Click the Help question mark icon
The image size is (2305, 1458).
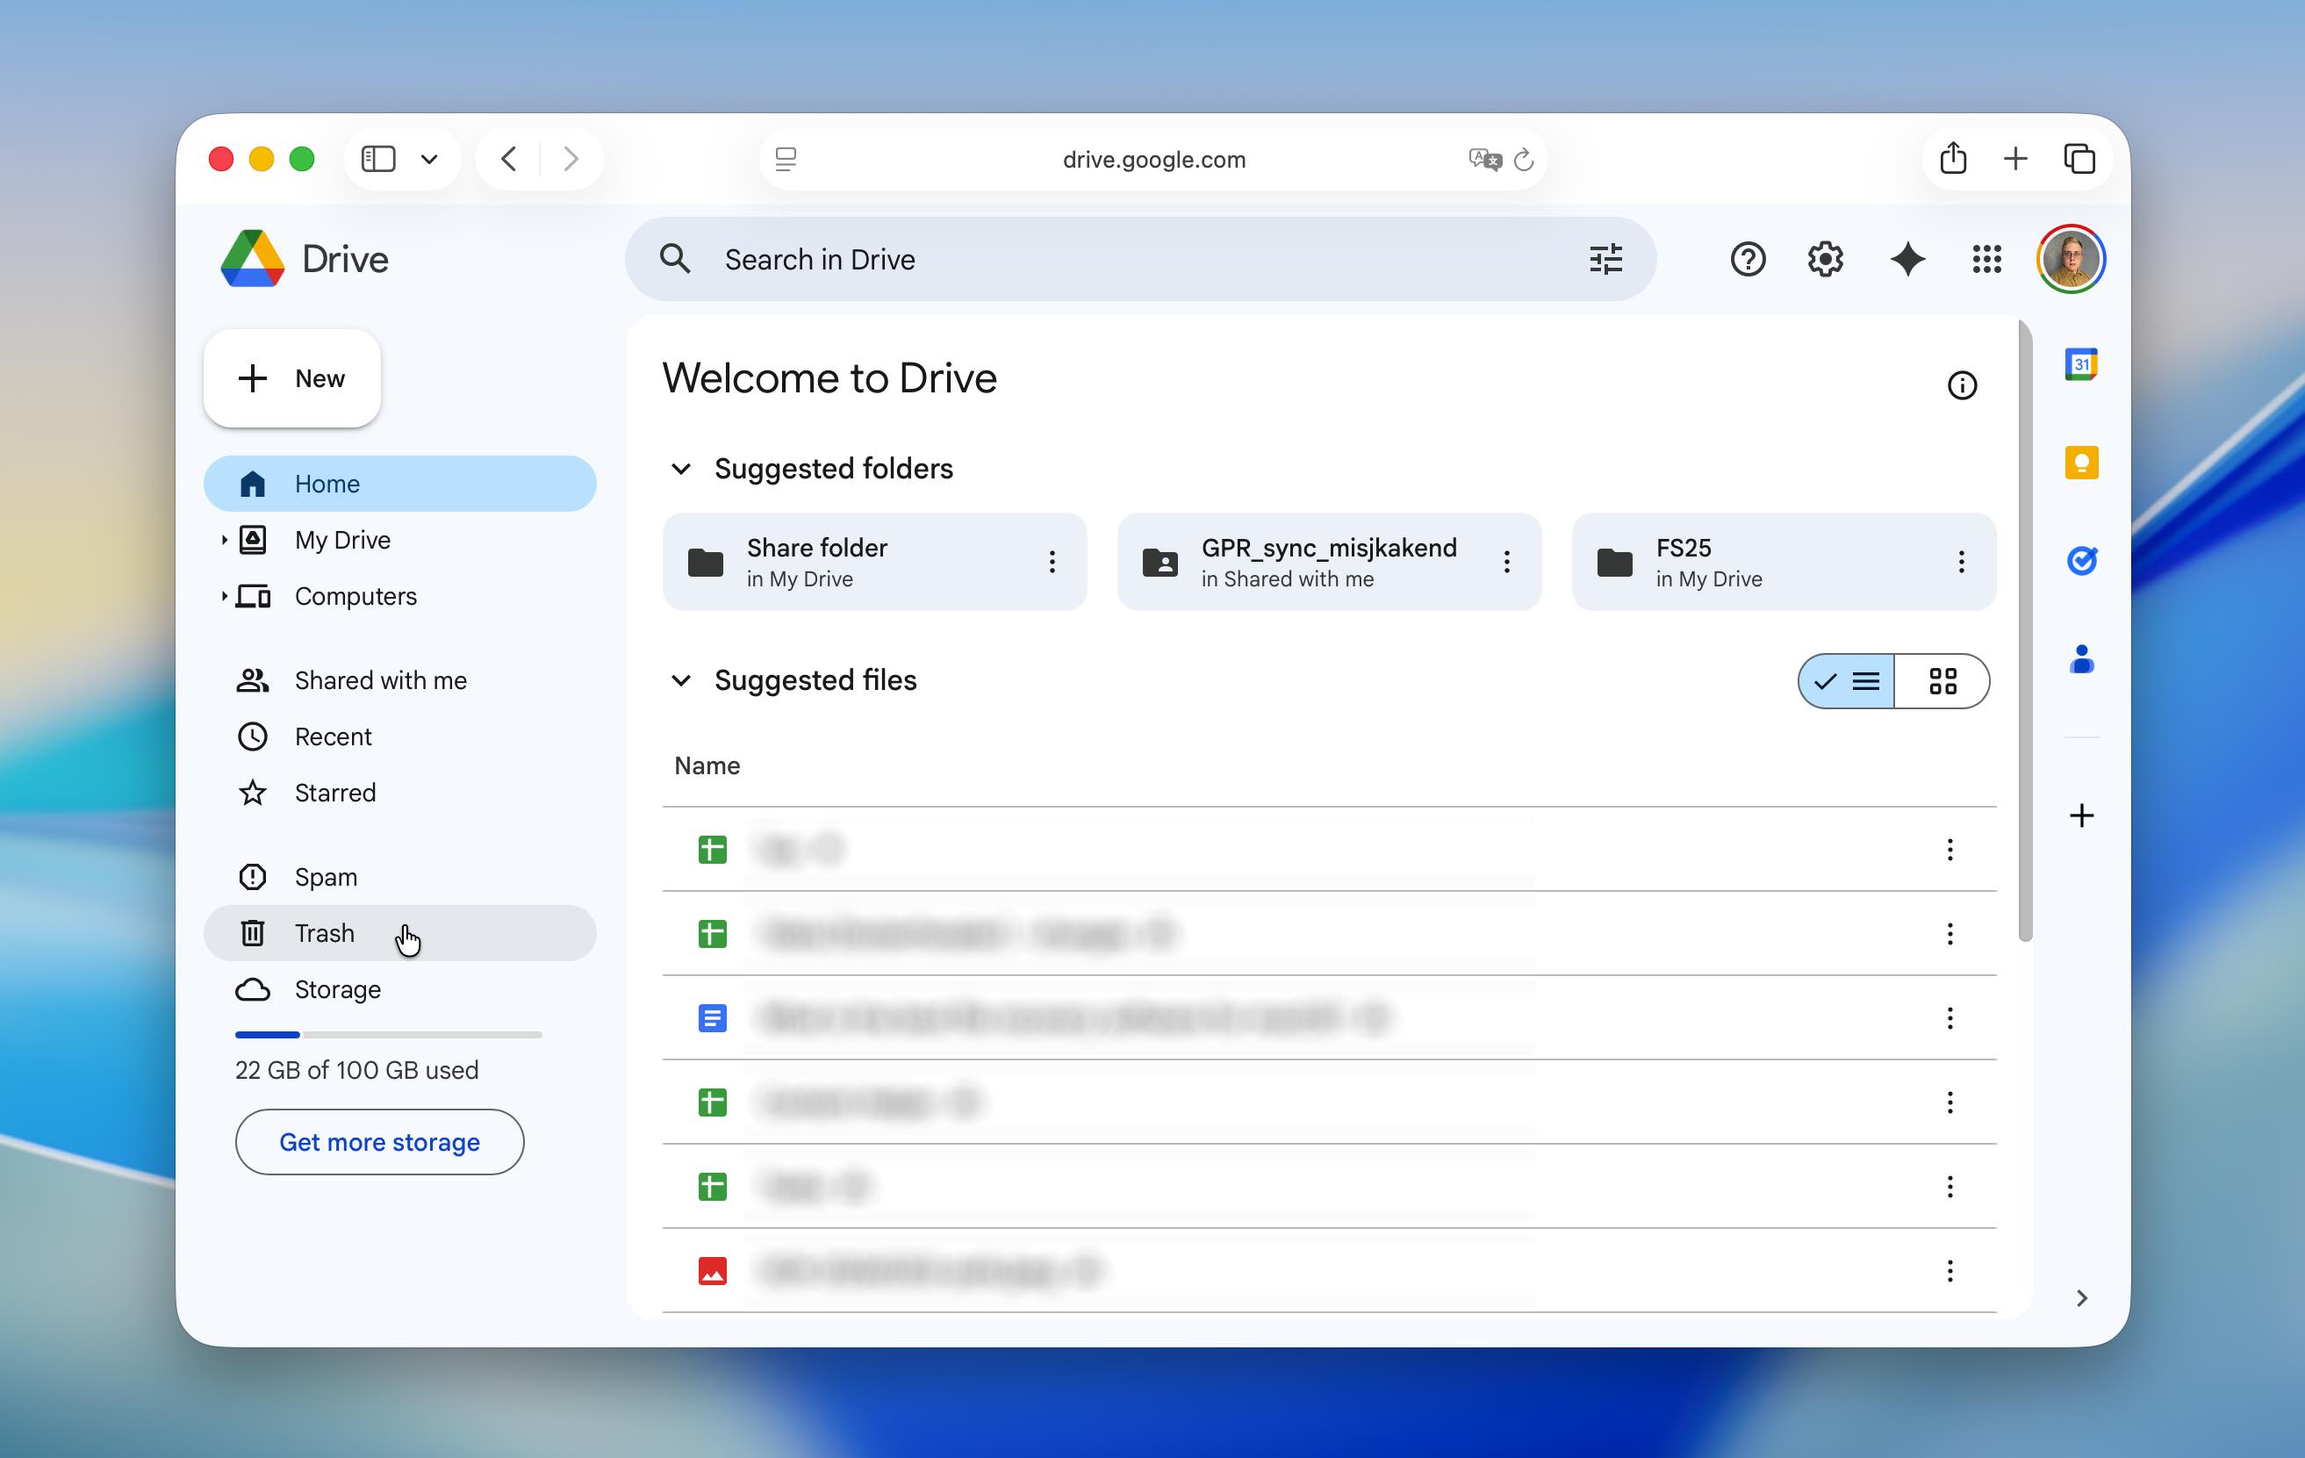[x=1747, y=260]
